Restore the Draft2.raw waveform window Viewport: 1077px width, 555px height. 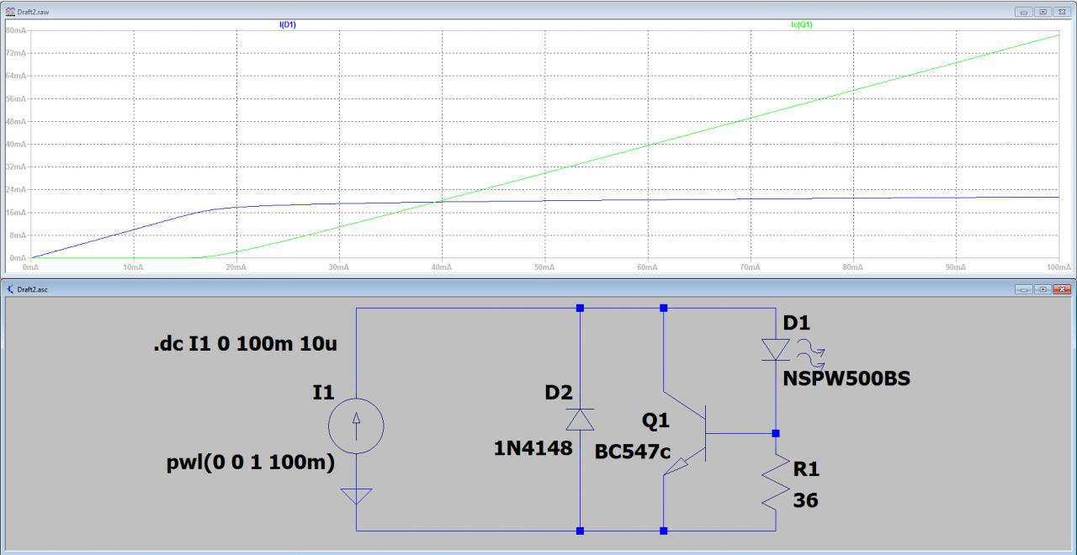click(1043, 12)
